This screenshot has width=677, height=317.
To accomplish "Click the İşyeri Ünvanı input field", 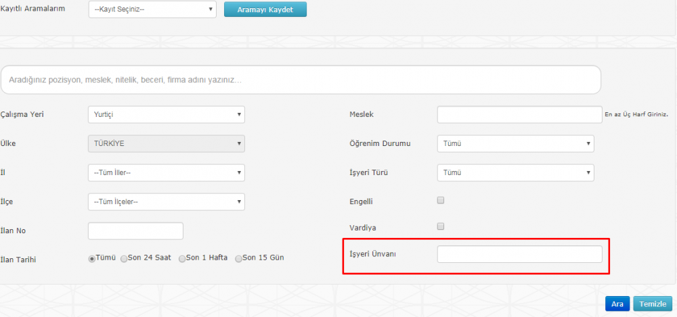I will click(x=519, y=254).
